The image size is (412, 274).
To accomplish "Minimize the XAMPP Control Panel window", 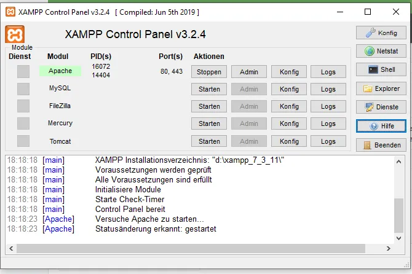I will 340,12.
